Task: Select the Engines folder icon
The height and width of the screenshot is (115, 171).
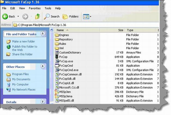Action: pos(57,35)
